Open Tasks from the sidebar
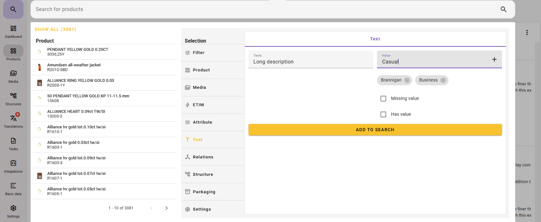 coord(13,144)
